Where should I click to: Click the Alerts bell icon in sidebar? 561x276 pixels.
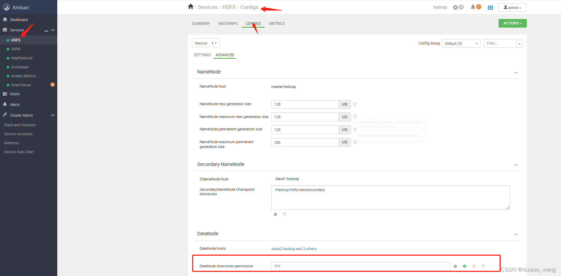click(5, 104)
